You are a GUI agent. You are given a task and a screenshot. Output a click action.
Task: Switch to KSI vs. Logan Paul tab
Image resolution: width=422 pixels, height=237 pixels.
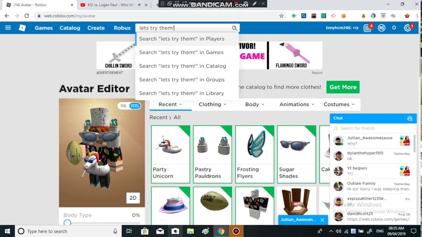(111, 5)
